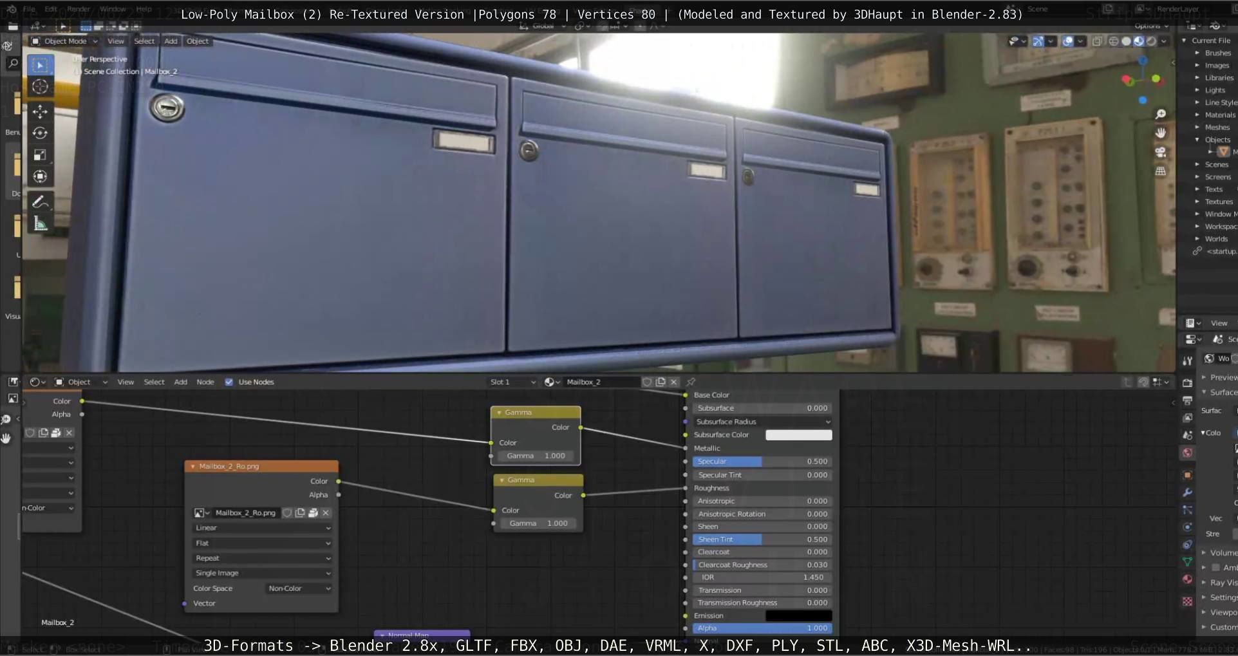Open the Tool properties tab
This screenshot has height=656, width=1238.
[1187, 361]
